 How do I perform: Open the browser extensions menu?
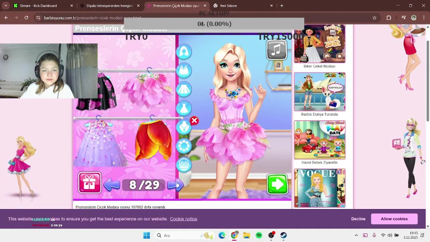389,18
